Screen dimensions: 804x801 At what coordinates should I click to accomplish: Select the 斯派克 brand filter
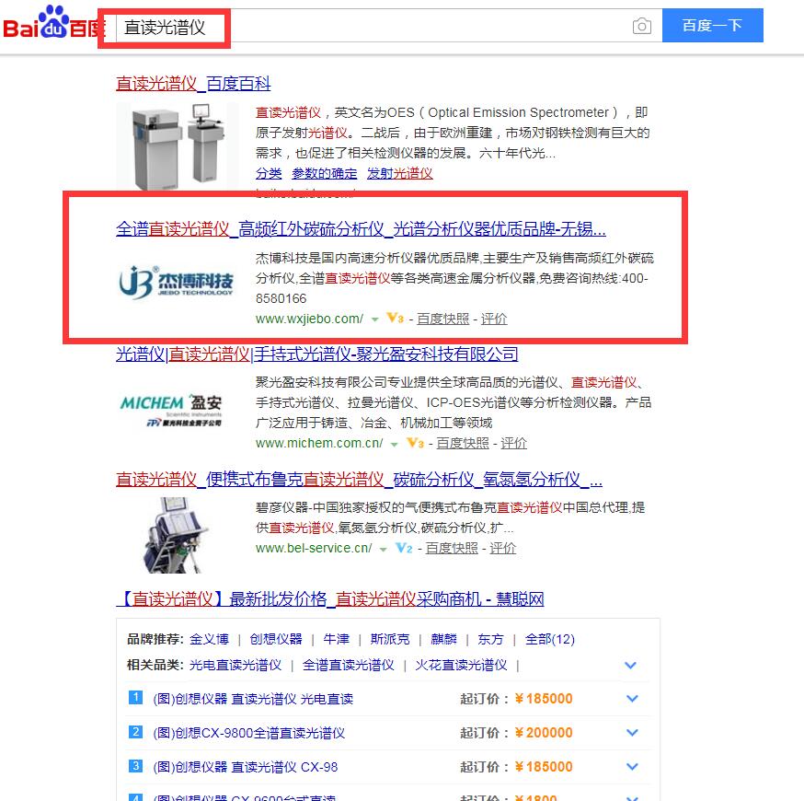[390, 639]
